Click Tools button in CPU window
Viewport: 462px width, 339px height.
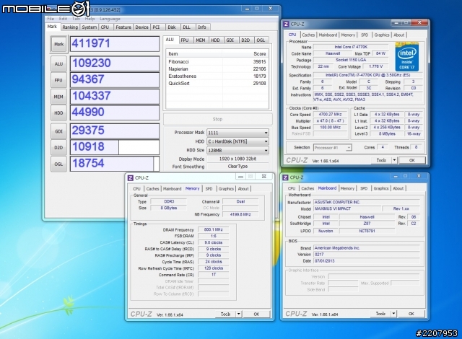[381, 160]
